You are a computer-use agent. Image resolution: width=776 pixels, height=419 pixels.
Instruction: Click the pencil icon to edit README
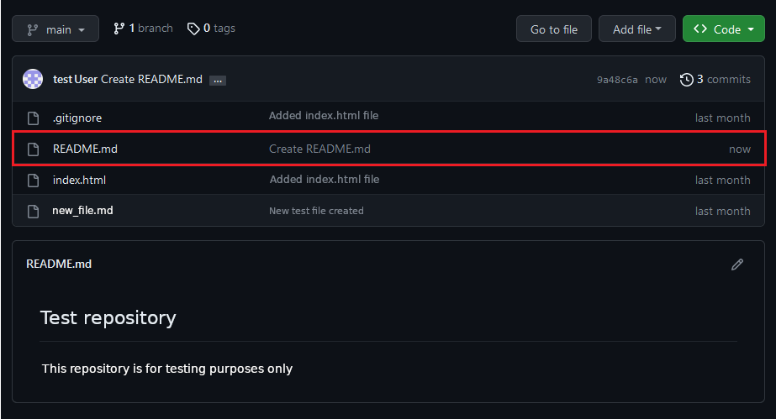coord(737,264)
